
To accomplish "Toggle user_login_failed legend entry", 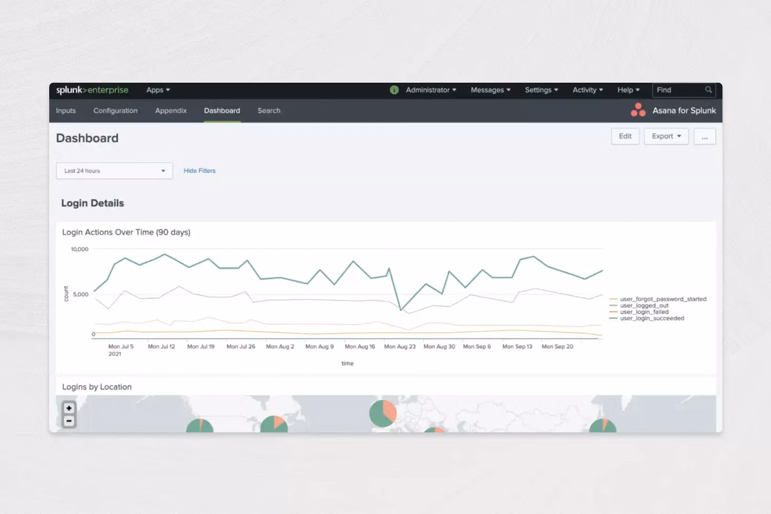I will point(644,312).
